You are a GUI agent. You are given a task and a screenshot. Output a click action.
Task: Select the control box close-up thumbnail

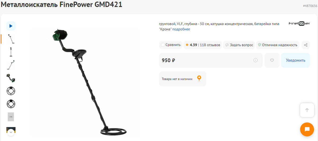pos(11,78)
